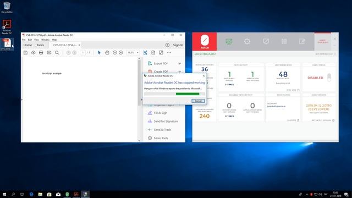Click Cancel in the crash dialog
This screenshot has height=198, width=352.
tap(198, 101)
